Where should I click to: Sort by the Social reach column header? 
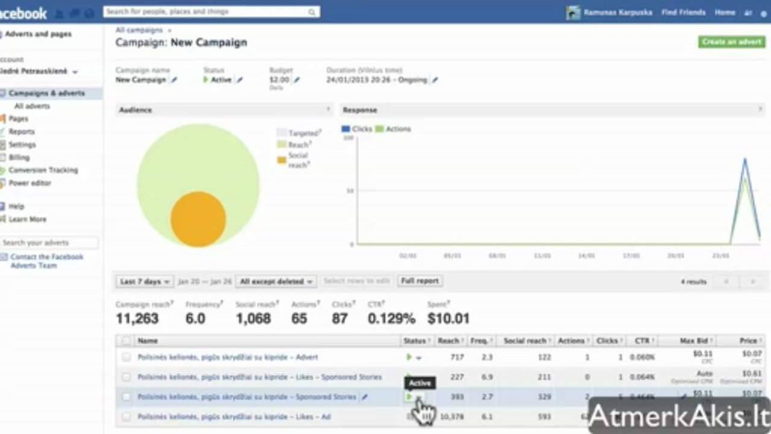click(527, 341)
